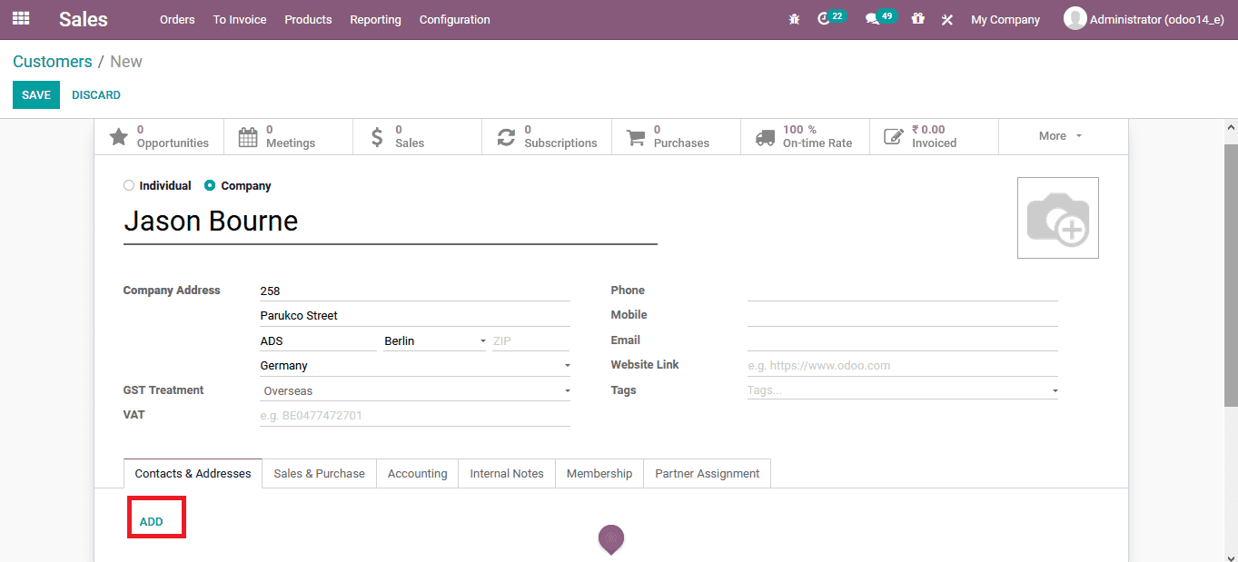Viewport: 1238px width, 562px height.
Task: Open Opportunities star stat button
Action: 159,136
